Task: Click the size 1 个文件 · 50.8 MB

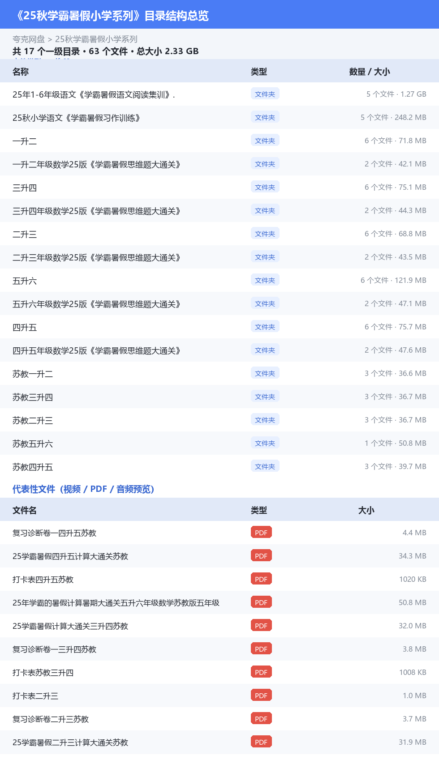Action: tap(396, 443)
